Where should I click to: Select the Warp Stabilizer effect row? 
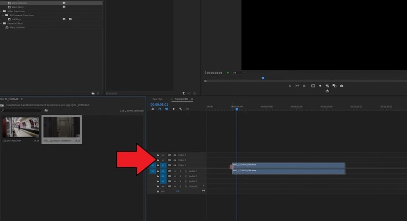coord(51,3)
